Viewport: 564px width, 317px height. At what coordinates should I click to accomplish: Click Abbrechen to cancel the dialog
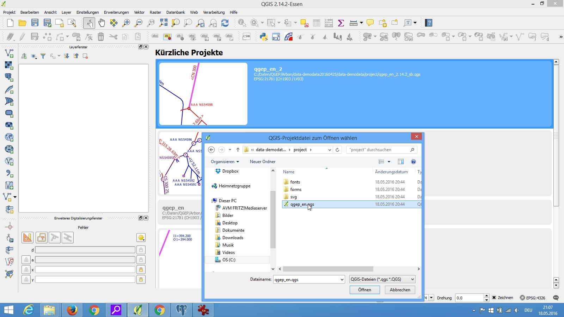(x=400, y=290)
